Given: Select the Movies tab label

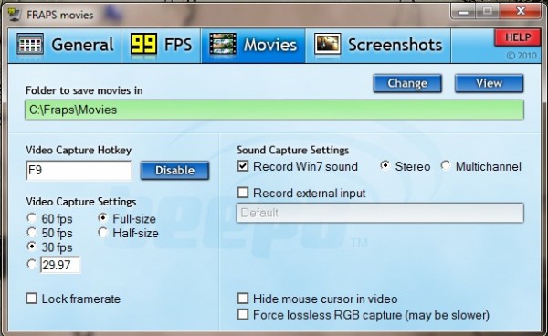Looking at the screenshot, I should pos(270,45).
